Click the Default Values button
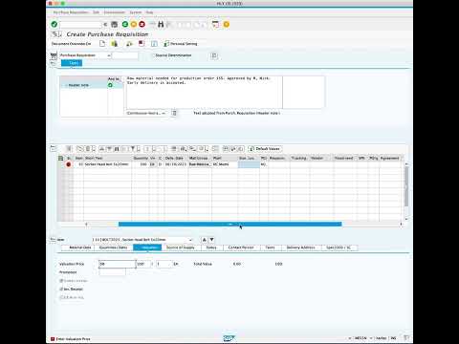The image size is (459, 344). (265, 149)
